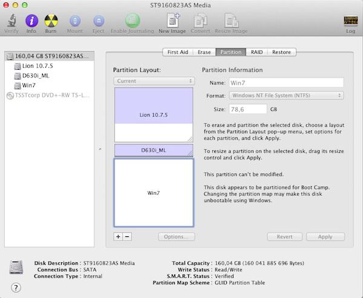The image size is (363, 298).
Task: Click the Apply button
Action: pyautogui.click(x=325, y=236)
